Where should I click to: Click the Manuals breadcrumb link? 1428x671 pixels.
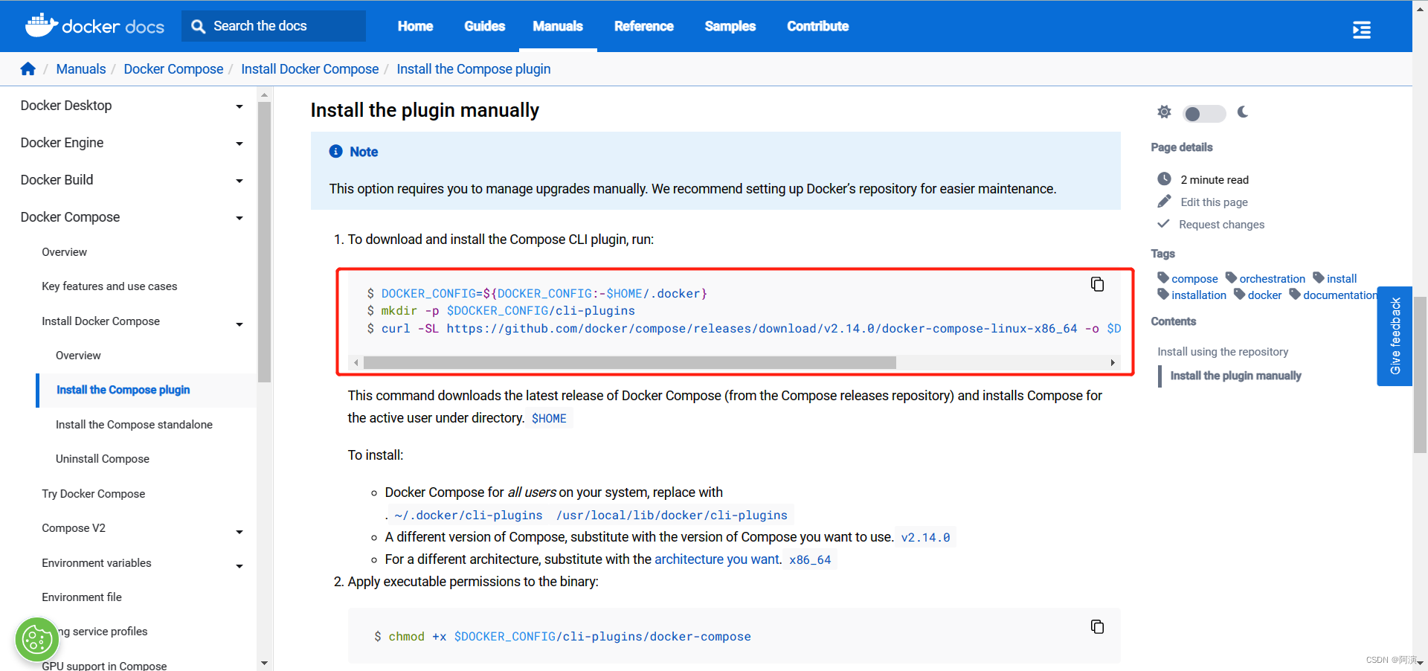[x=81, y=69]
